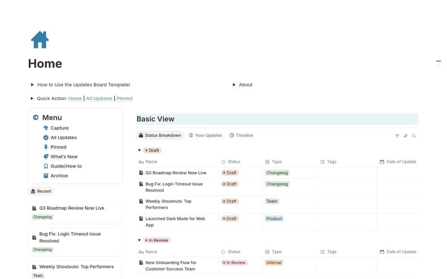Image resolution: width=447 pixels, height=279 pixels.
Task: Open the filter icon in Basic View
Action: (x=397, y=136)
